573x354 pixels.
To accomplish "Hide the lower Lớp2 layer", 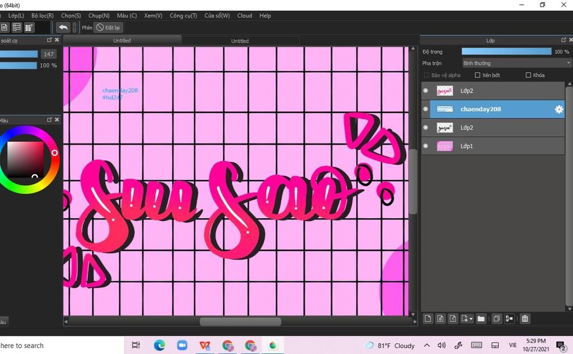I will pos(425,127).
